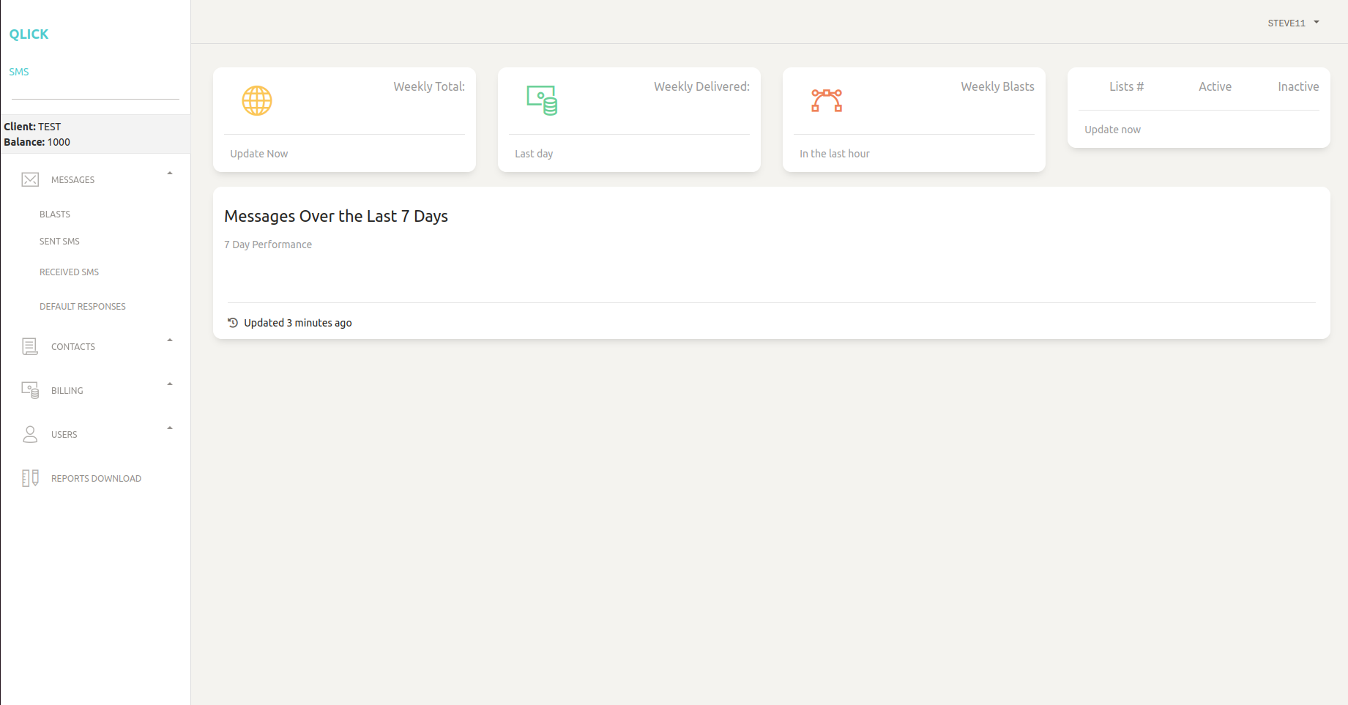Viewport: 1348px width, 705px height.
Task: Expand the Contacts menu caret
Action: point(170,341)
